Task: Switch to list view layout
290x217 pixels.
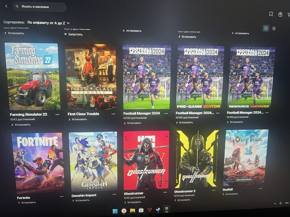Action: (x=274, y=29)
